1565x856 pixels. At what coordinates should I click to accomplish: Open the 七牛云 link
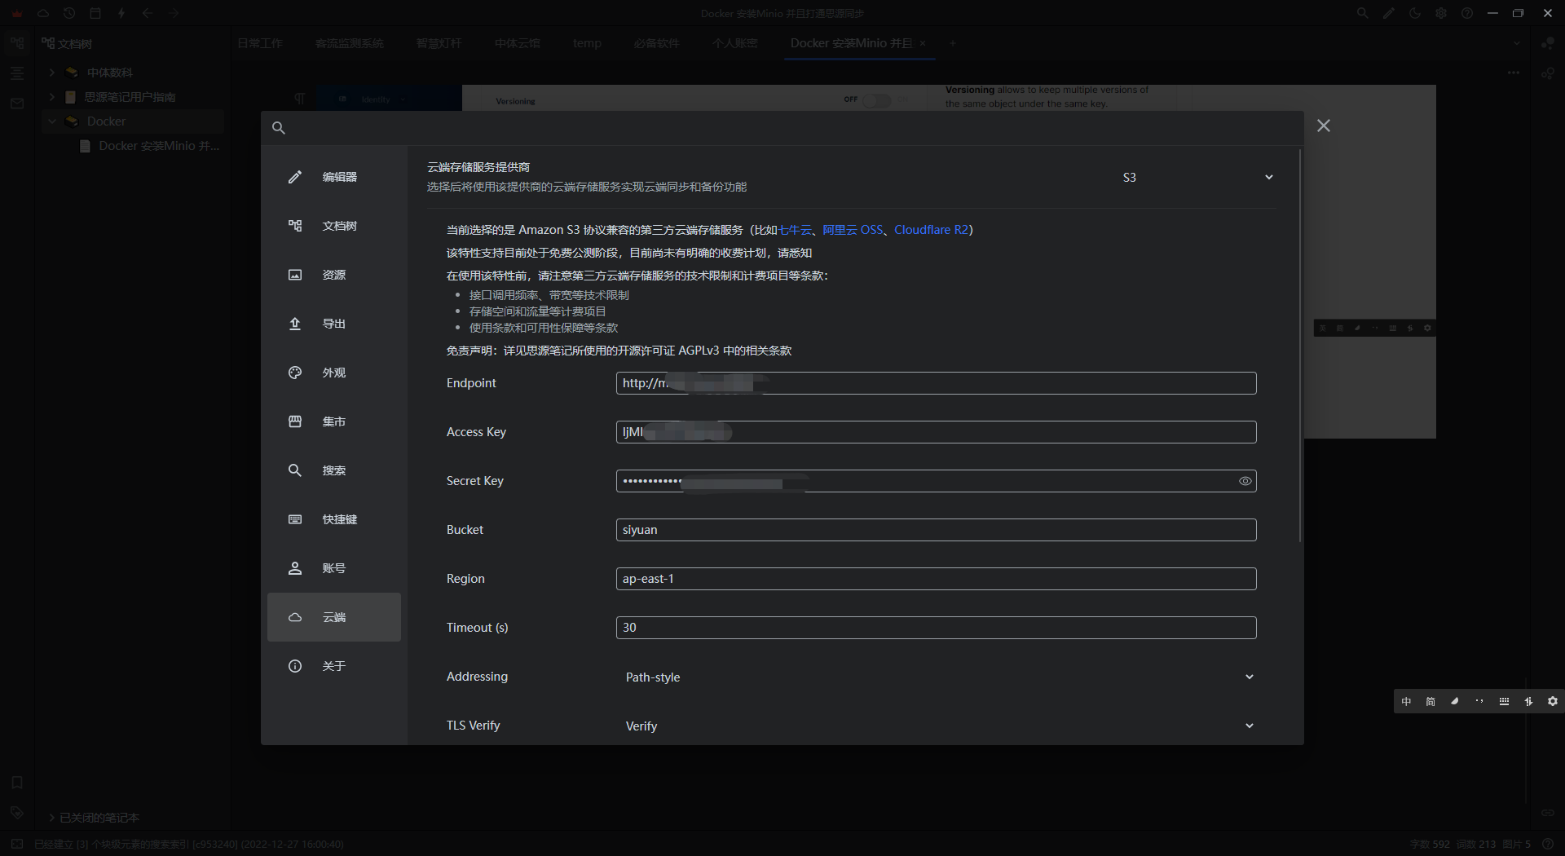pos(795,230)
